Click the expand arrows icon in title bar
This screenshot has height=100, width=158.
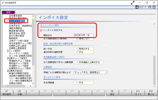pyautogui.click(x=132, y=3)
